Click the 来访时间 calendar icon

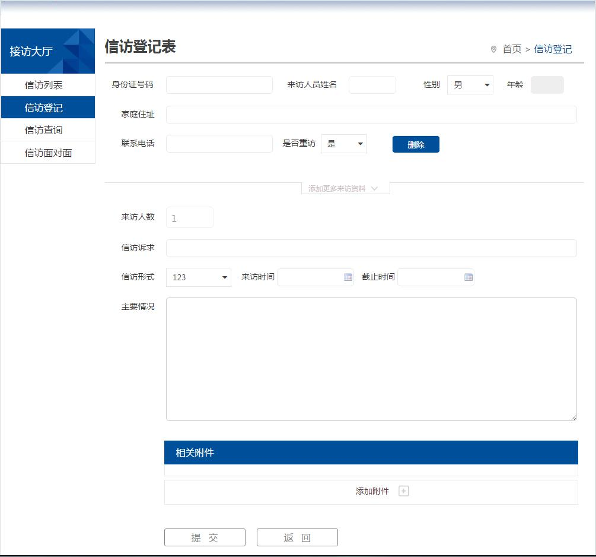click(x=348, y=277)
